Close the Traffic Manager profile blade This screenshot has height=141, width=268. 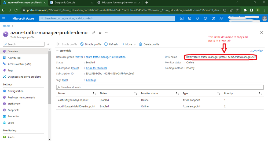click(x=261, y=32)
